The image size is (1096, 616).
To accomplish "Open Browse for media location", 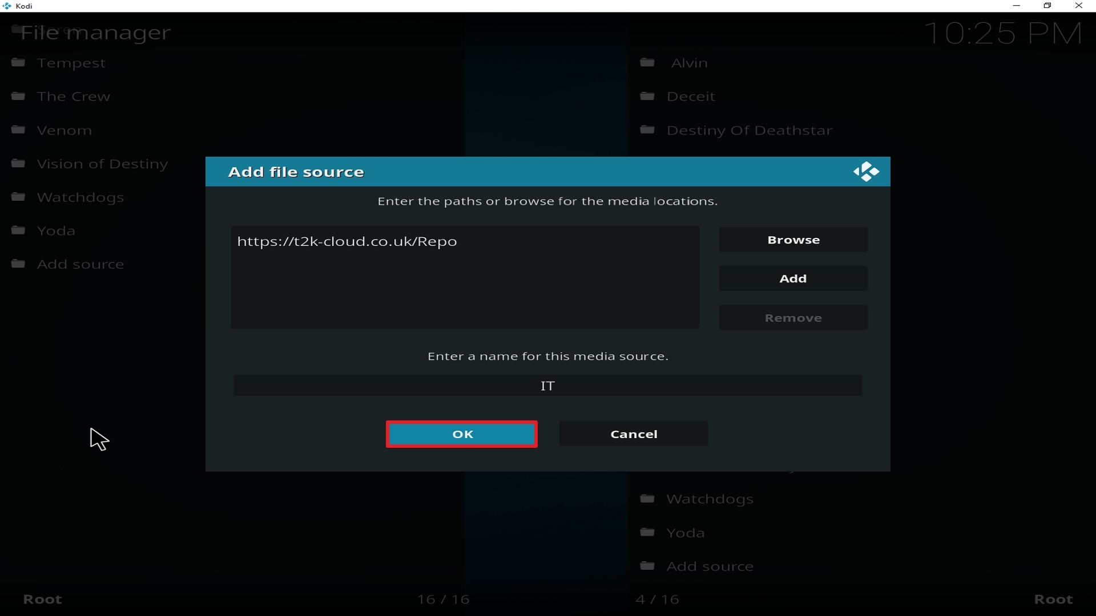I will (x=793, y=240).
